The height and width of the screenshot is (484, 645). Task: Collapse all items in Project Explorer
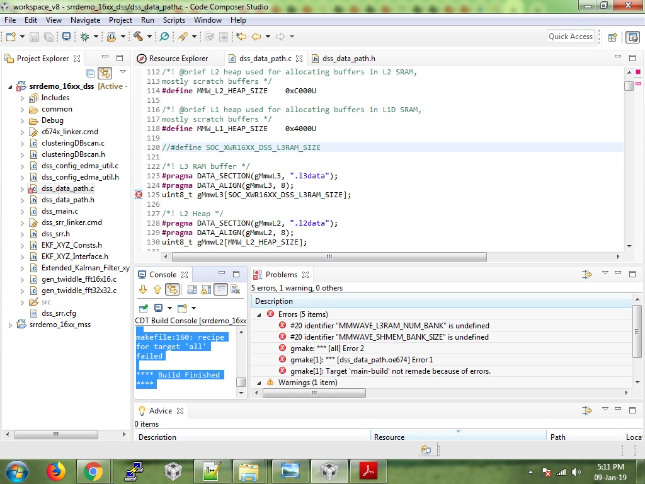point(91,73)
